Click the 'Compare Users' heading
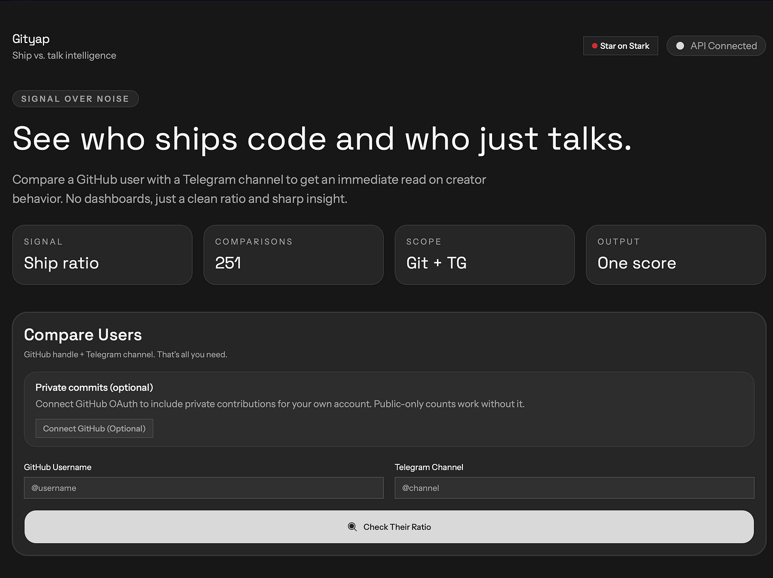Viewport: 773px width, 578px height. click(x=83, y=335)
